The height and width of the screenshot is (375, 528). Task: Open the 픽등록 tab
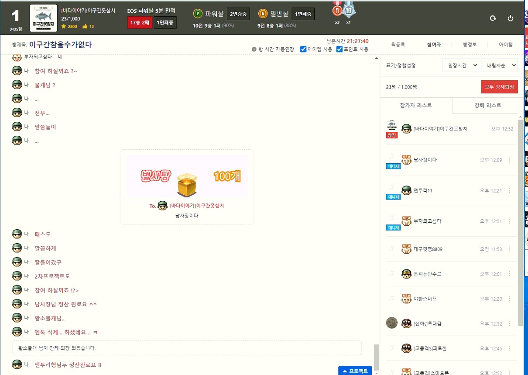click(398, 45)
